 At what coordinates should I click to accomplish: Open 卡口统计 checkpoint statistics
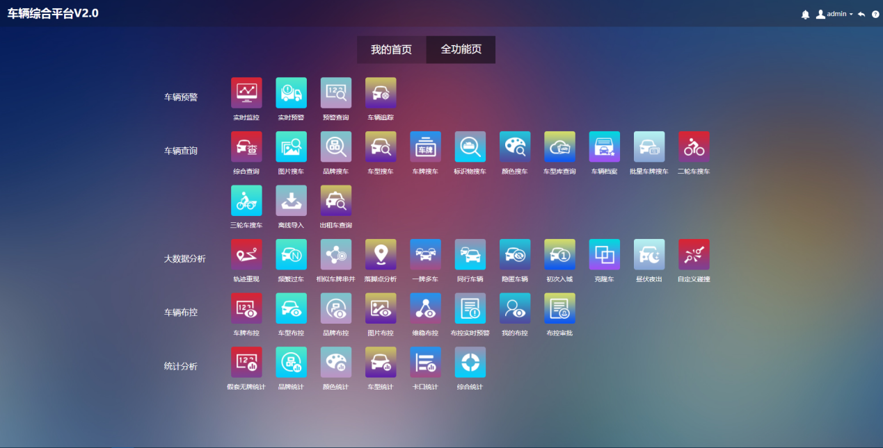point(425,363)
